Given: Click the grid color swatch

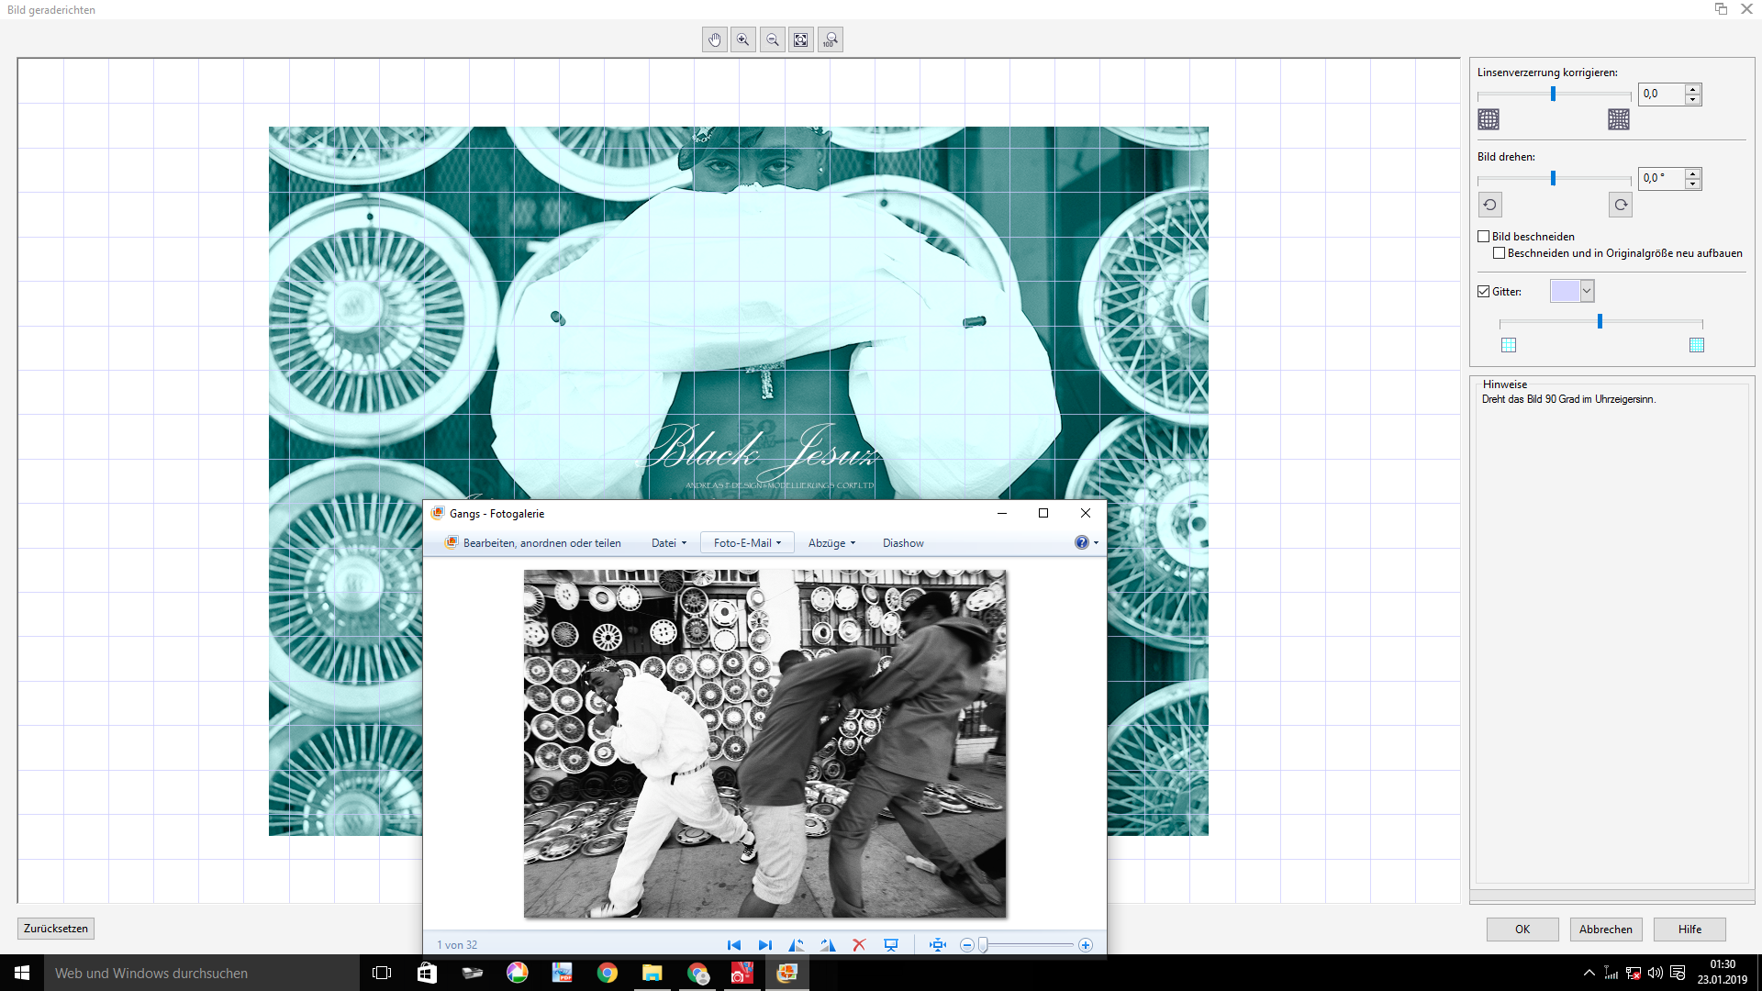Looking at the screenshot, I should point(1565,291).
